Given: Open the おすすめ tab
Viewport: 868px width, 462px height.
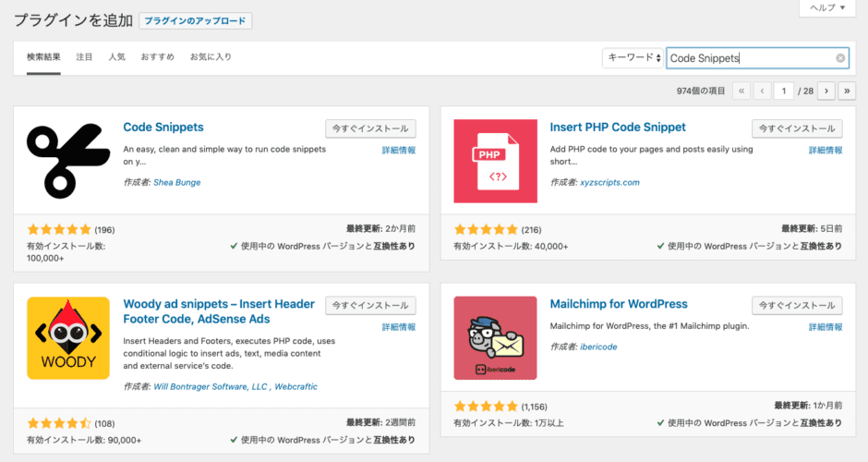Looking at the screenshot, I should 157,56.
